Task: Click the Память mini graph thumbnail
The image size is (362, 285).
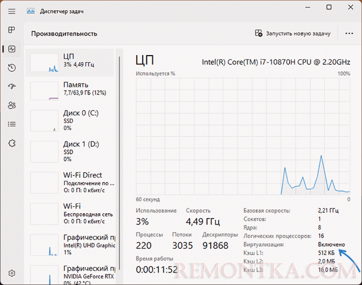Action: [44, 91]
